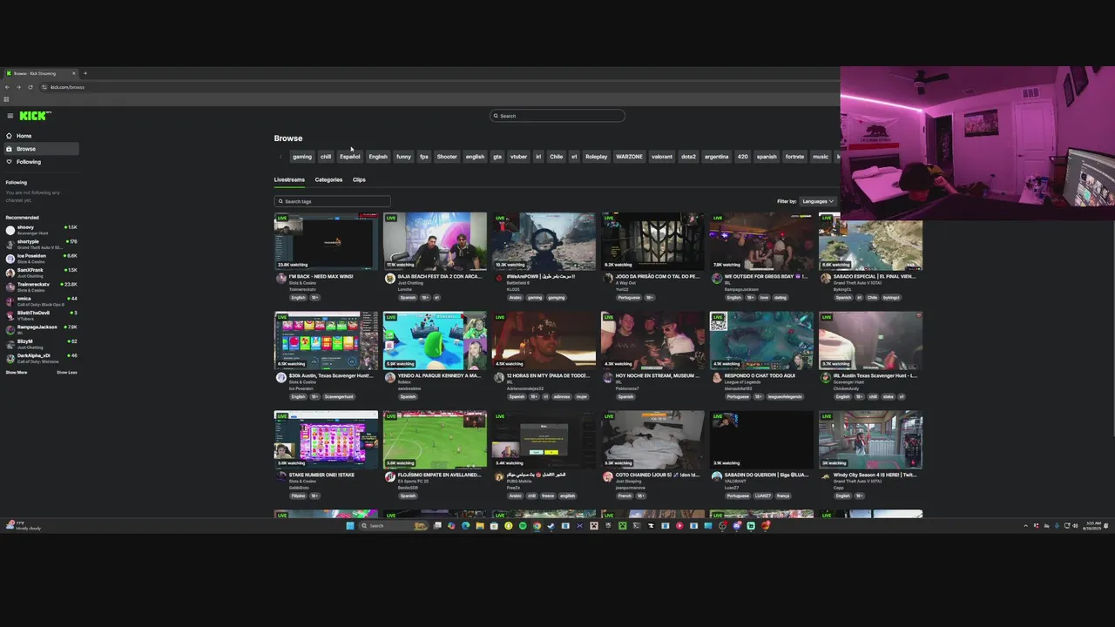
Task: Click the browser back arrow
Action: [x=8, y=87]
